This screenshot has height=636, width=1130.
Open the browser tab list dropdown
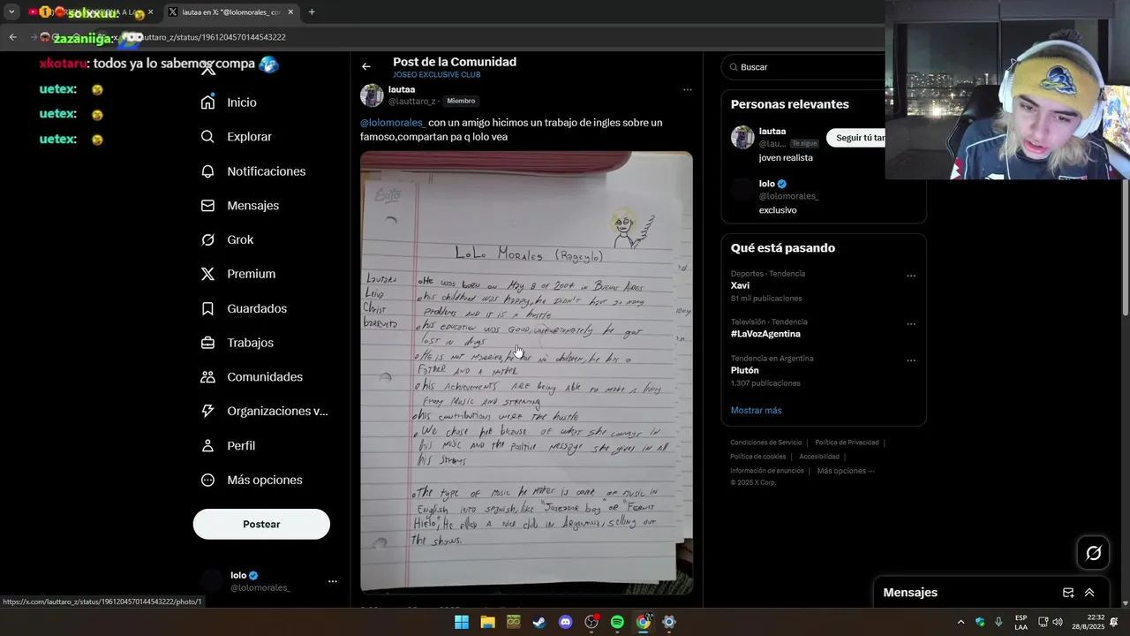click(x=11, y=12)
